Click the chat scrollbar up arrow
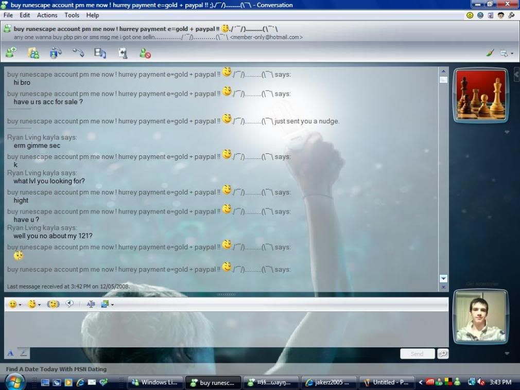The image size is (520, 390). (443, 71)
